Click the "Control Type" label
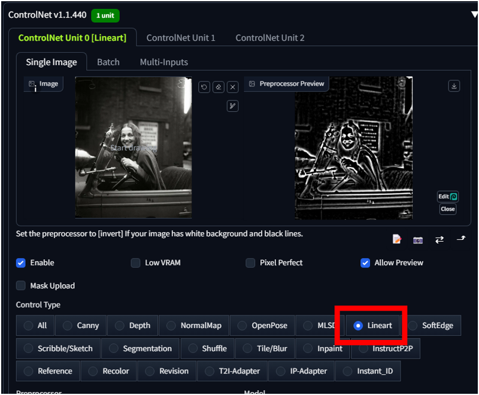The image size is (479, 395). point(38,305)
